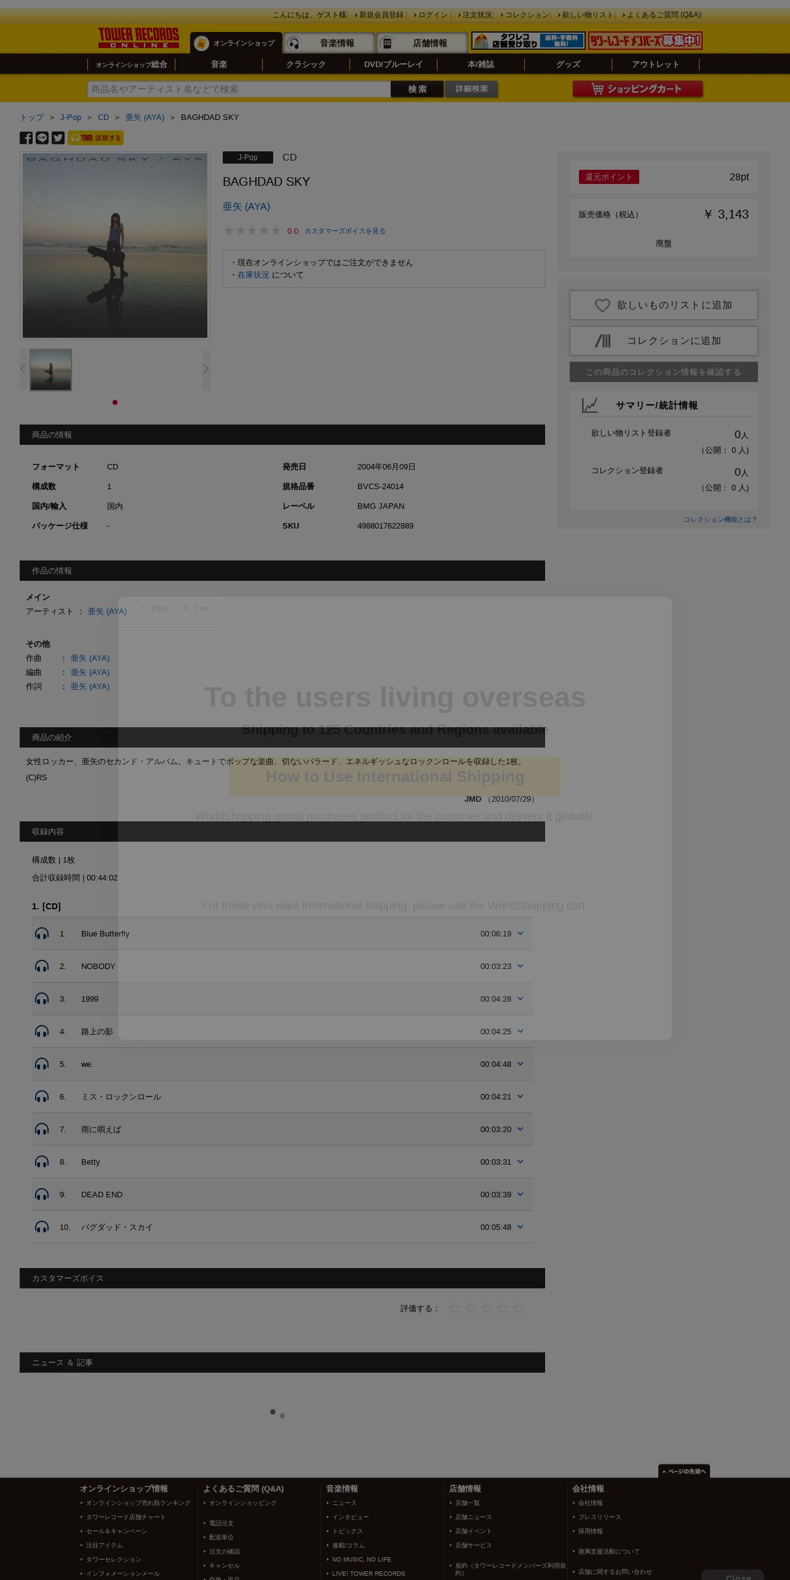Expand details for Betty track
This screenshot has height=1580, width=790.
(520, 1162)
